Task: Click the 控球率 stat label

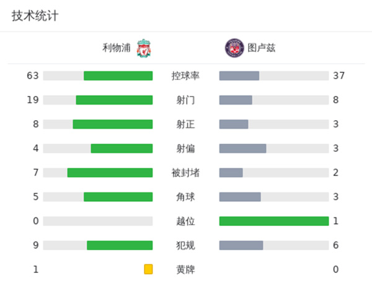Action: [185, 76]
